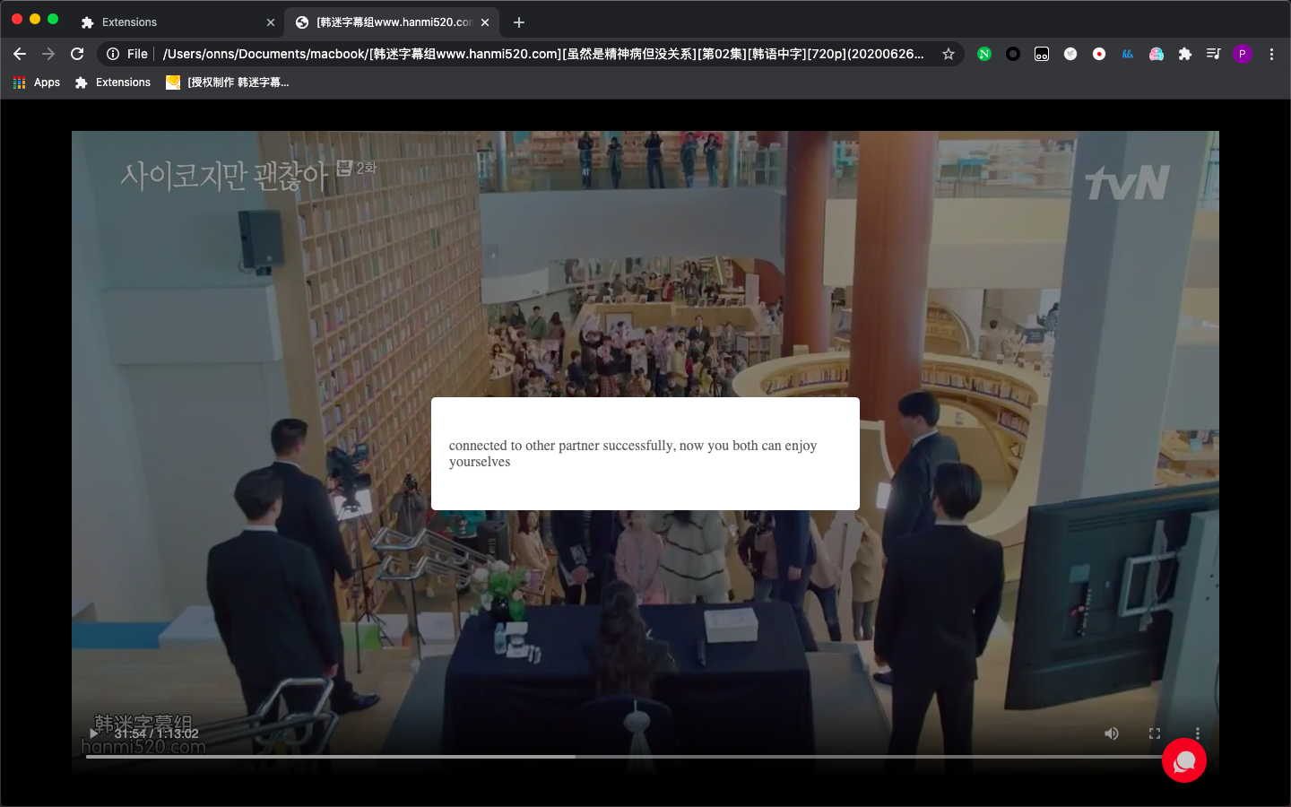Open the green N extension
1291x807 pixels.
tap(984, 54)
